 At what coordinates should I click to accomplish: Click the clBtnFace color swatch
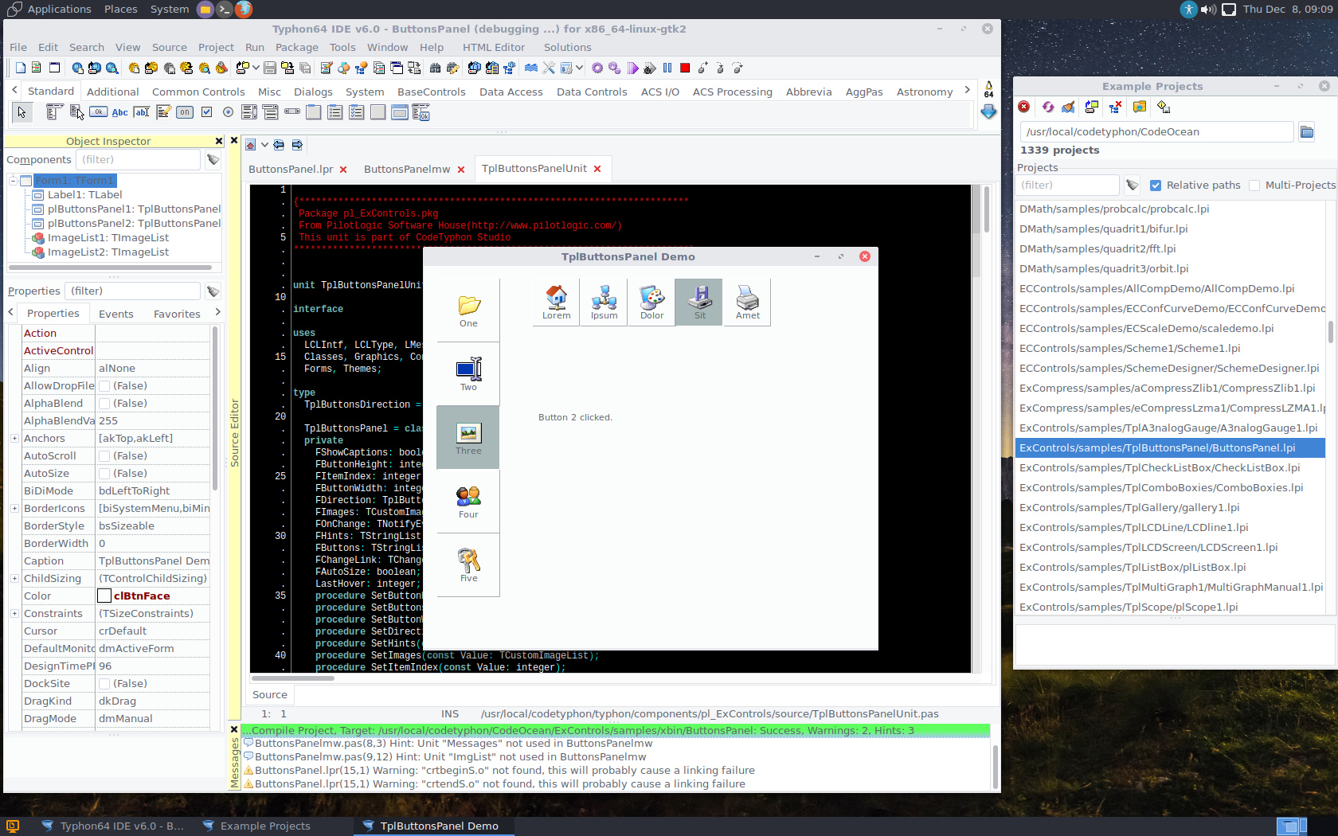pyautogui.click(x=104, y=596)
